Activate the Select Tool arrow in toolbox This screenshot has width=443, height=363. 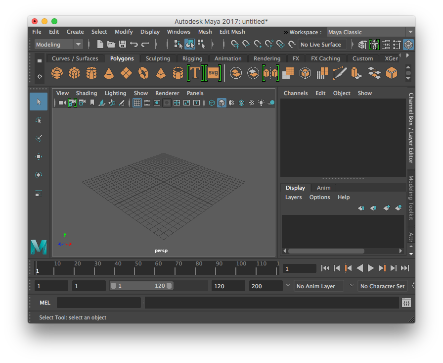[x=39, y=102]
